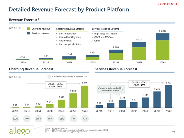Click the gray circle legend for secured sites

coord(49,77)
